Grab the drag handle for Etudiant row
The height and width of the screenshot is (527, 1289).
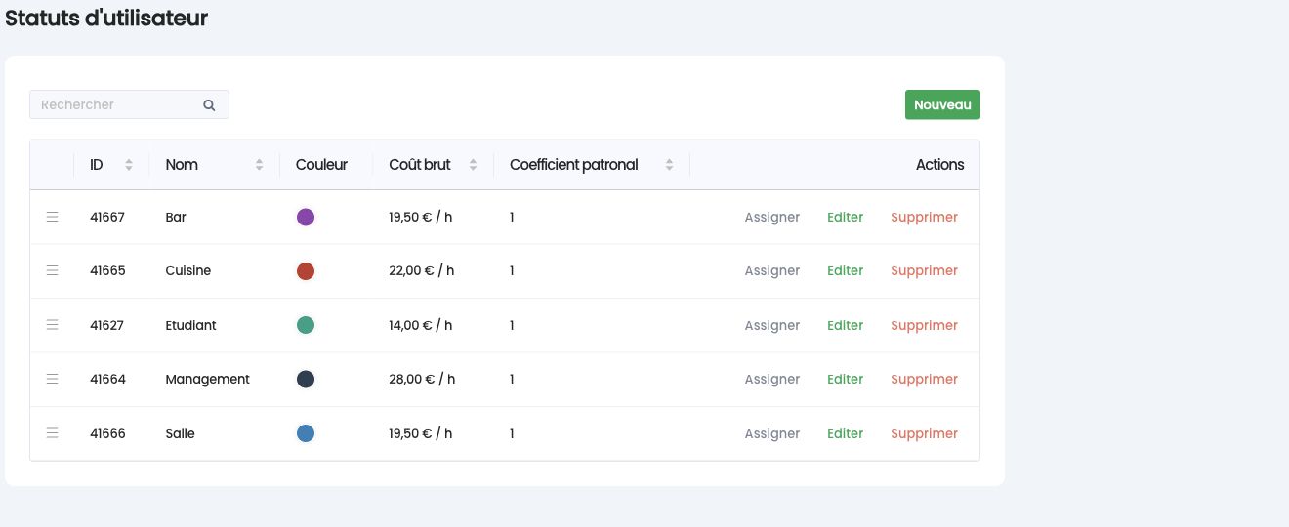pos(53,325)
